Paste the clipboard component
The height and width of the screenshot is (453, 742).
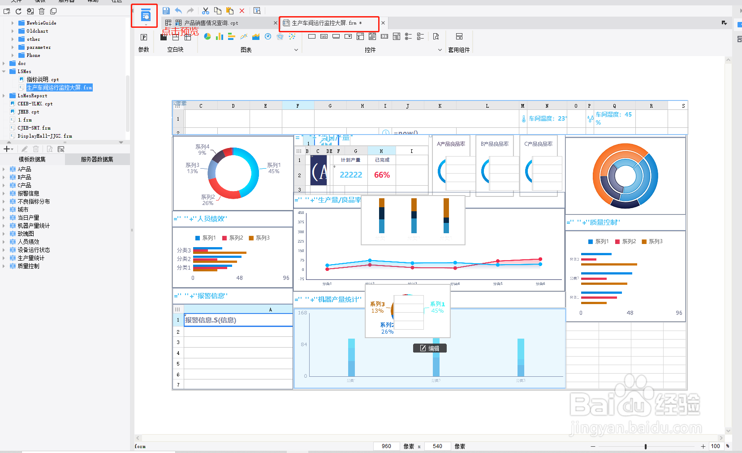pos(230,11)
